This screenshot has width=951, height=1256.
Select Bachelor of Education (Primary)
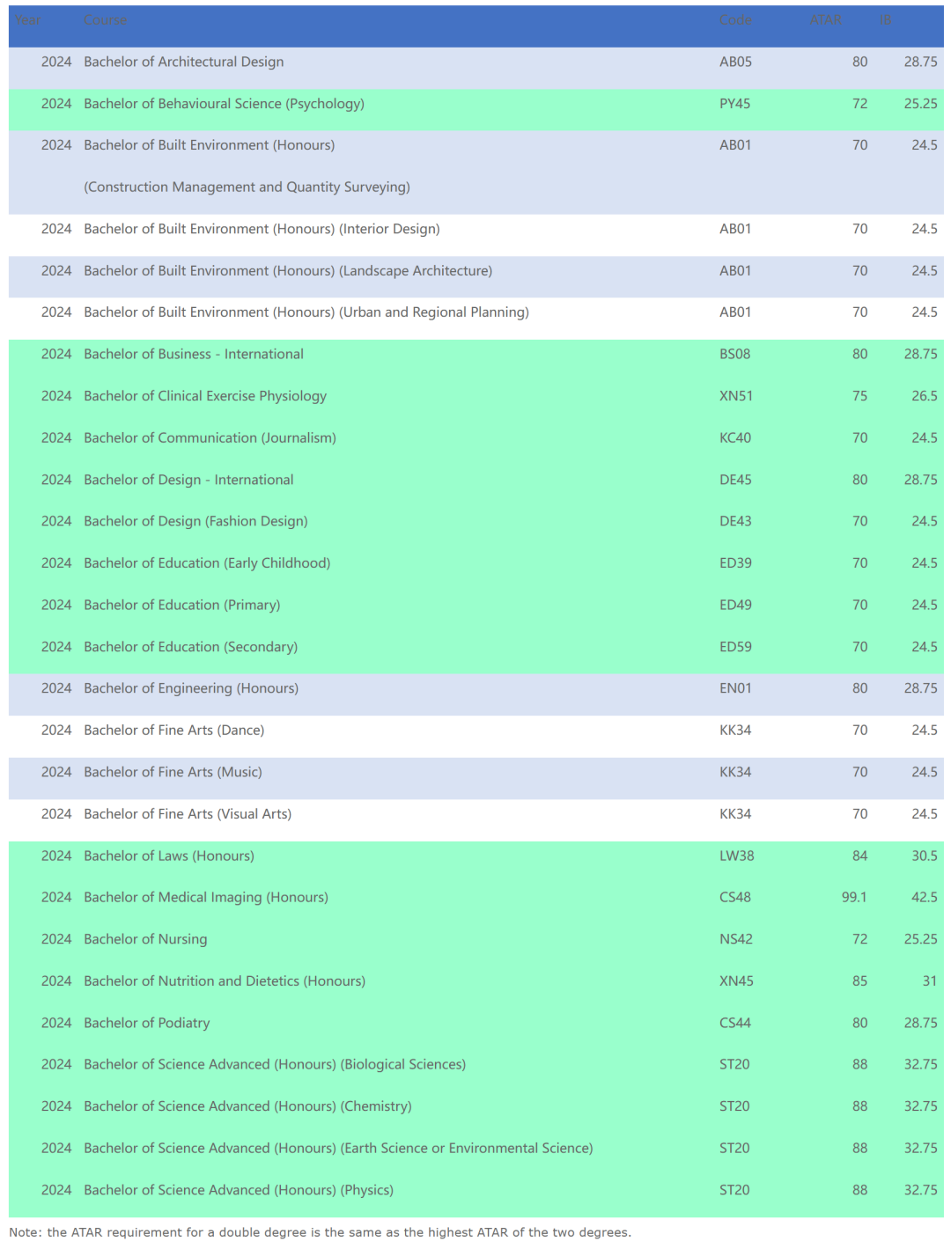(x=182, y=605)
